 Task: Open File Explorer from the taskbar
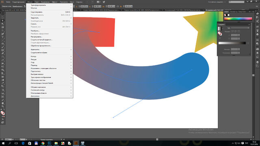coord(56,143)
